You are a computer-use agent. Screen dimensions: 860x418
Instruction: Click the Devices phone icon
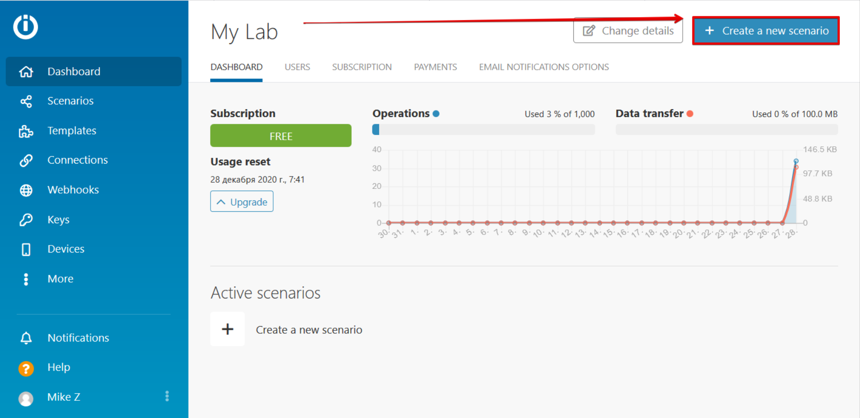[x=26, y=250]
